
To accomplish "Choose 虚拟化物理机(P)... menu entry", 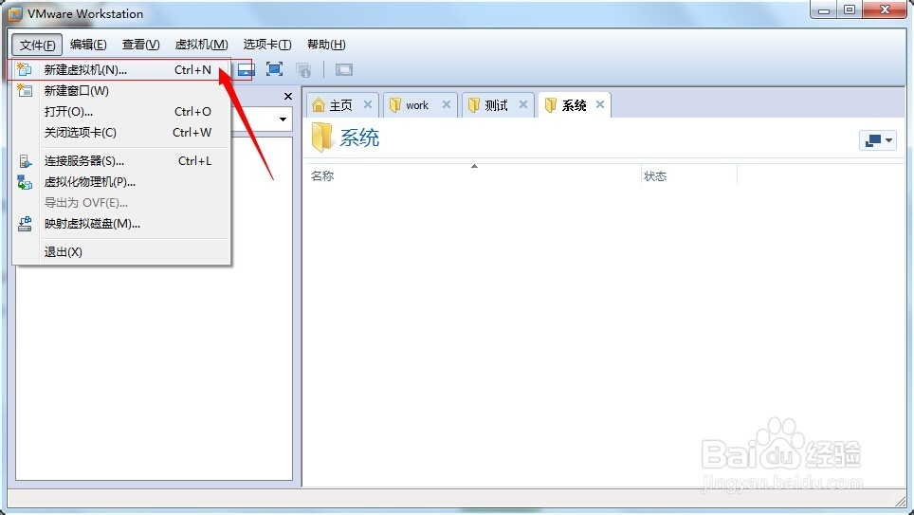I will pos(121,182).
